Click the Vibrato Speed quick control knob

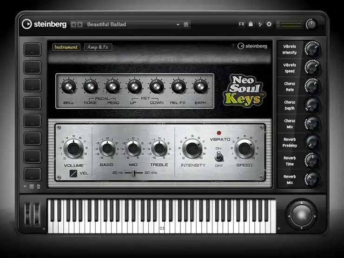pyautogui.click(x=312, y=68)
